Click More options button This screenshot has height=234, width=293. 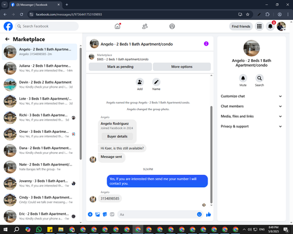182,67
